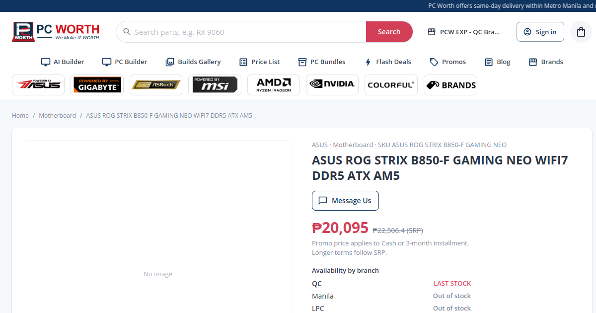Screen dimensions: 596x313
Task: Click the PC Bundles box icon
Action: [x=302, y=62]
